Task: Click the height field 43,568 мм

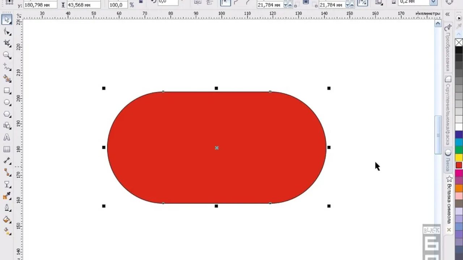Action: [84, 5]
